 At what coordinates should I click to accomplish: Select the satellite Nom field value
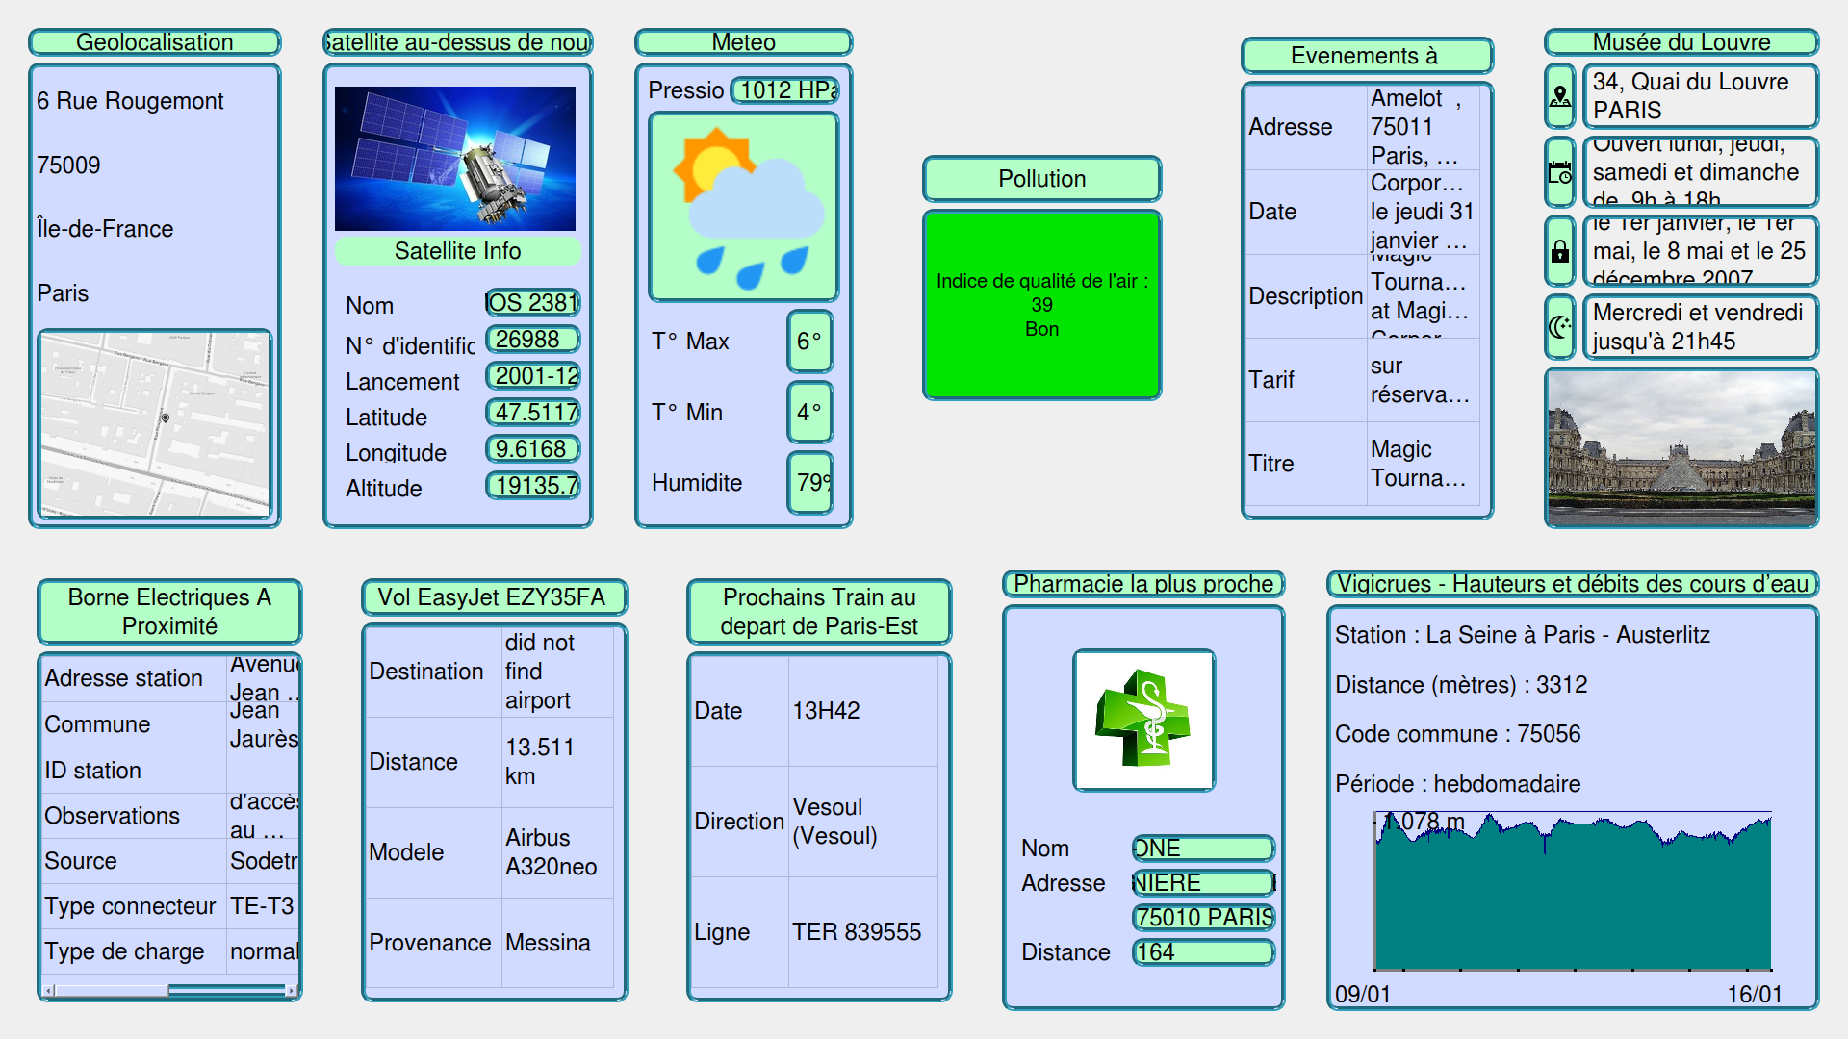coord(532,303)
